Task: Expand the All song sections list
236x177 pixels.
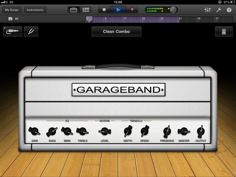Action: [x=13, y=18]
